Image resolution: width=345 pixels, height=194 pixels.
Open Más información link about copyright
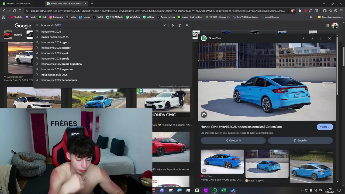pyautogui.click(x=264, y=133)
